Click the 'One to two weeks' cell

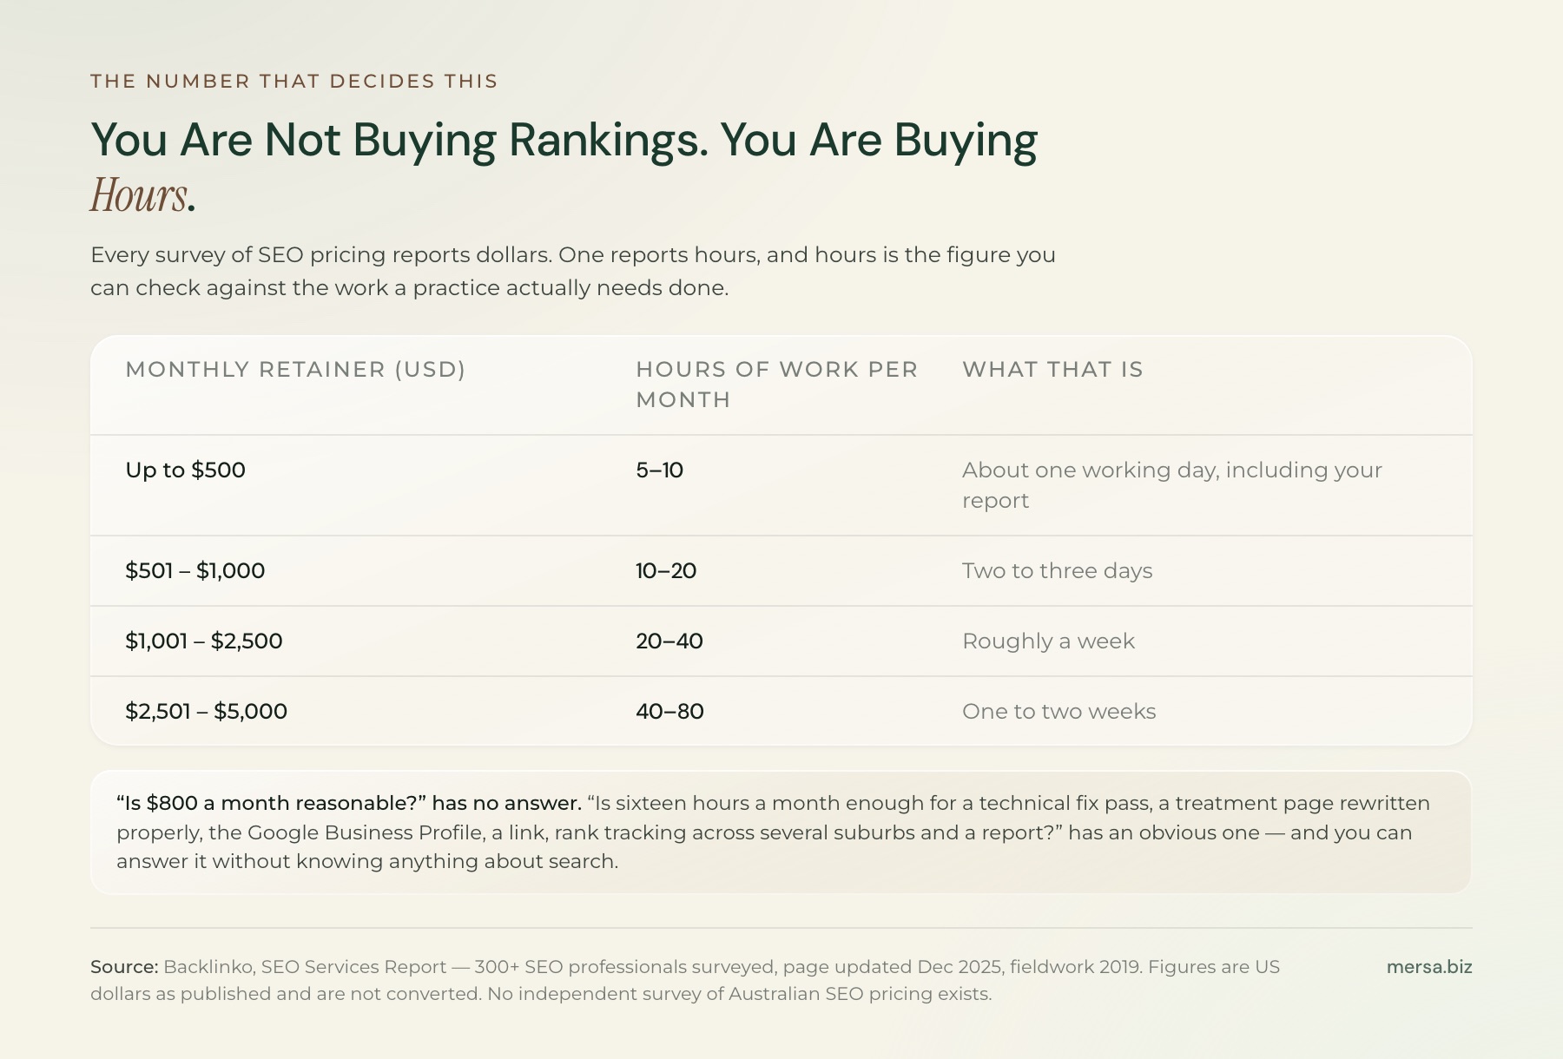pos(1059,712)
